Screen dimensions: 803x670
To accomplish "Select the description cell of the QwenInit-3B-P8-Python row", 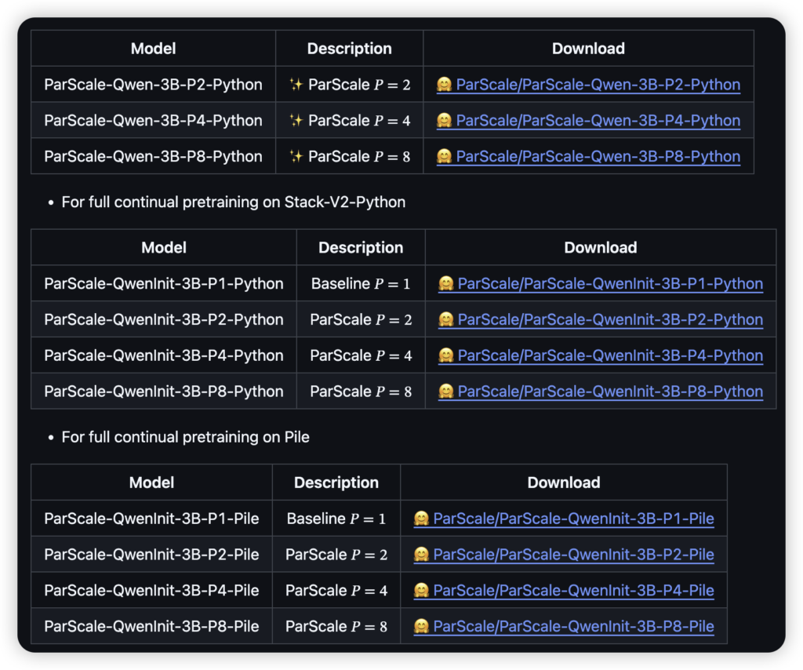I will (x=361, y=391).
